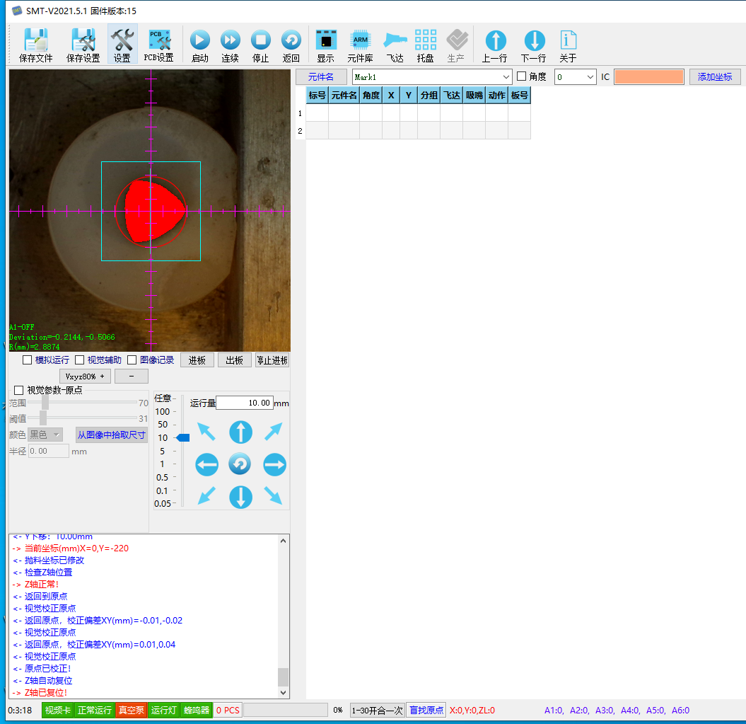Go to next row with 下一行
Viewport: 746px width, 724px height.
pyautogui.click(x=534, y=45)
